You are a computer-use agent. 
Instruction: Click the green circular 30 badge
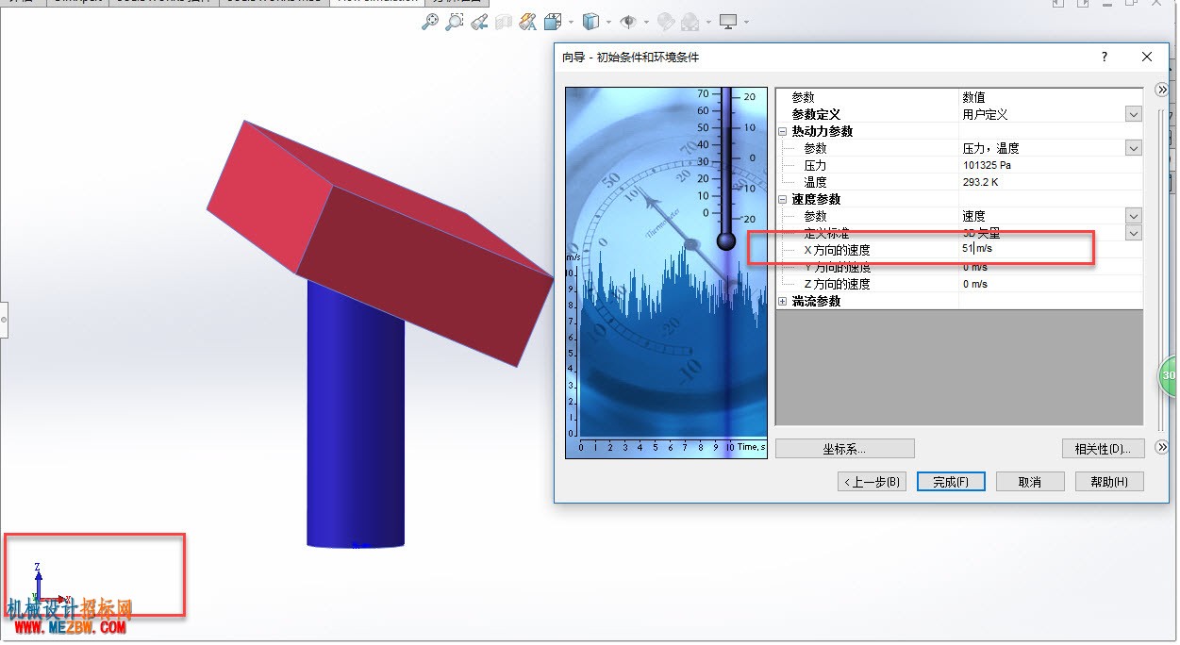1169,375
